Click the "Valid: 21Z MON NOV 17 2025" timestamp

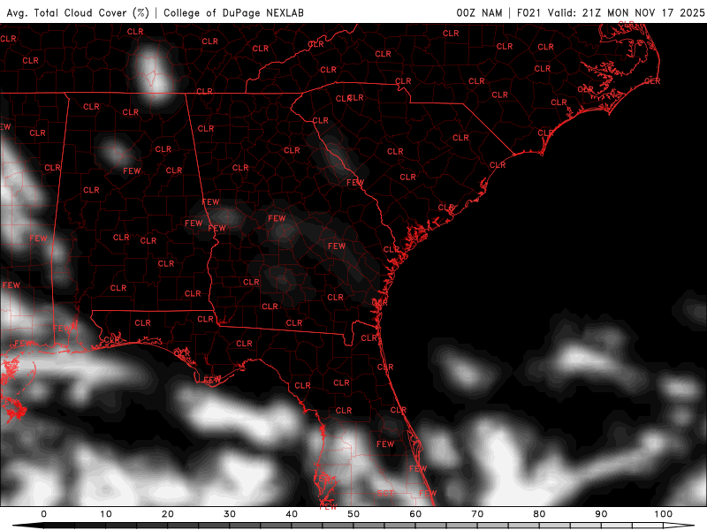click(626, 12)
